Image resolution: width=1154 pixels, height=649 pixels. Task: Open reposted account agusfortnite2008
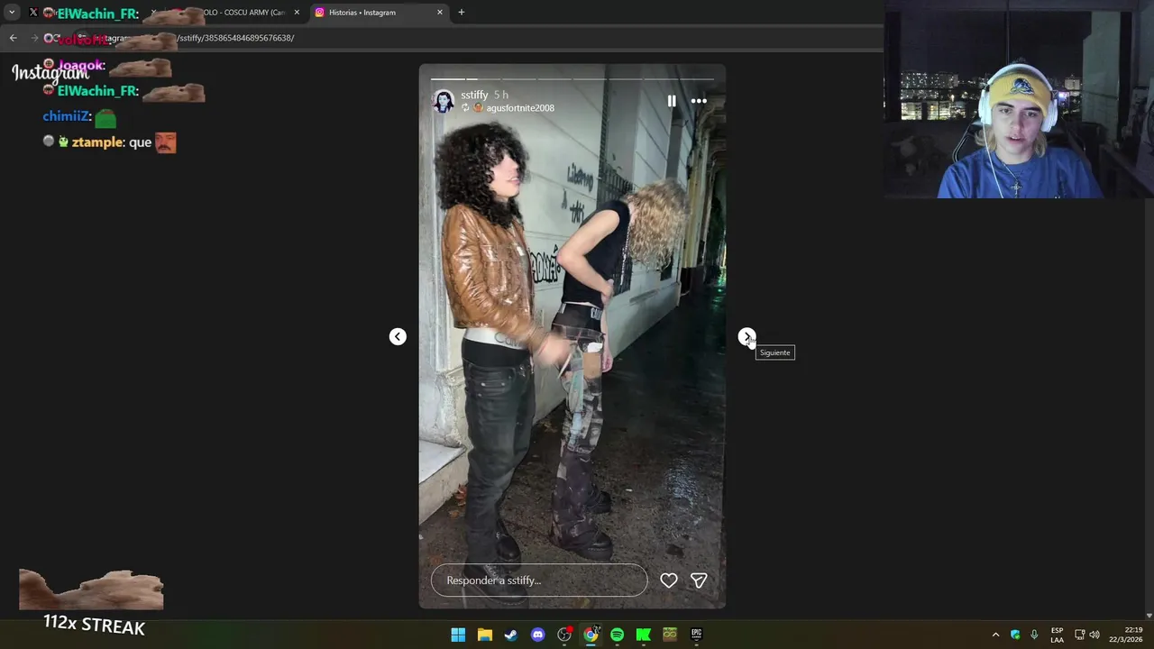520,108
